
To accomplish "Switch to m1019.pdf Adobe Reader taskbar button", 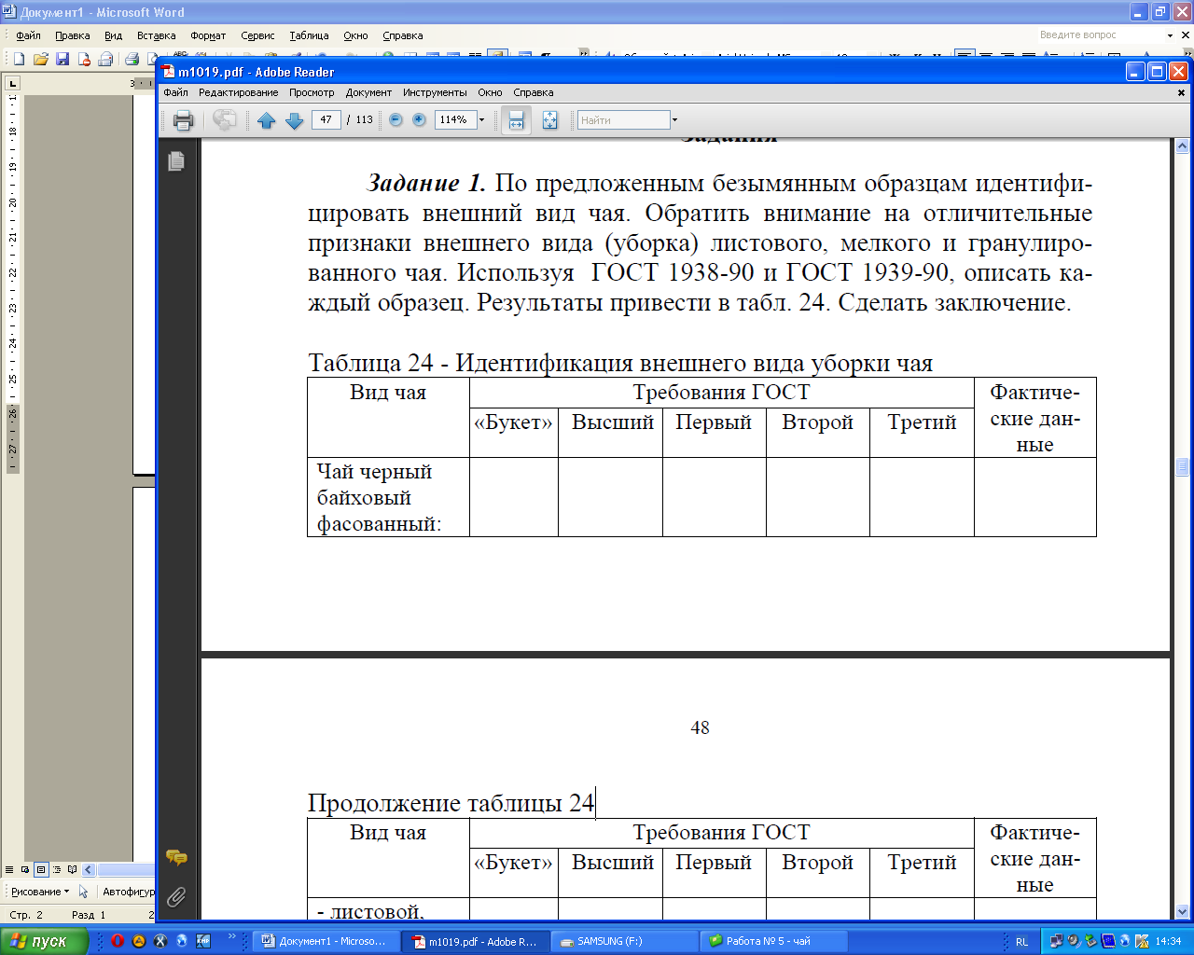I will (475, 941).
